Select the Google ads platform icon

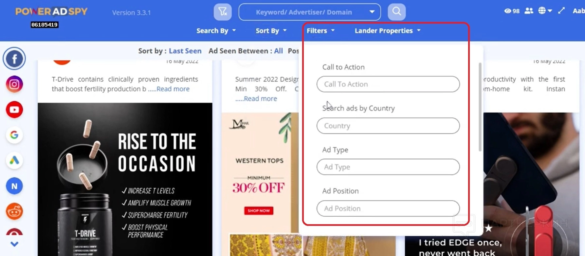pyautogui.click(x=14, y=135)
